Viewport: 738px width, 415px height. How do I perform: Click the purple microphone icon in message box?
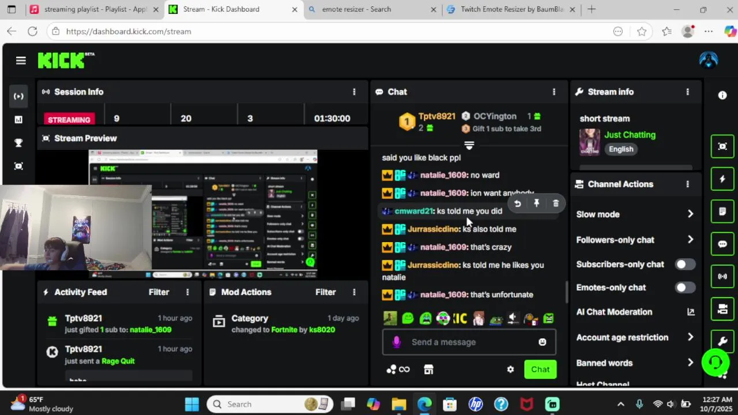point(396,342)
